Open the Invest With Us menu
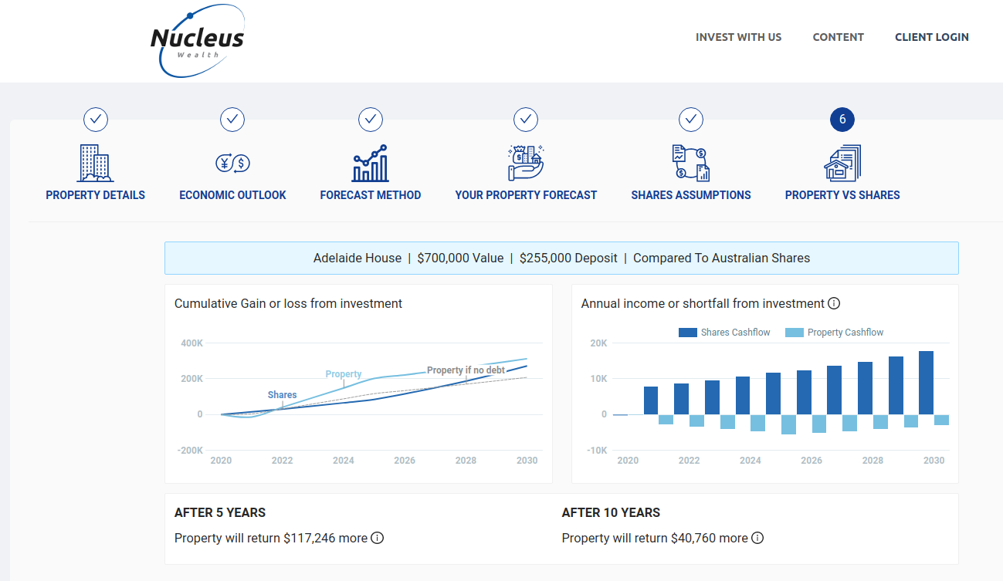Viewport: 1003px width, 581px height. (x=738, y=37)
